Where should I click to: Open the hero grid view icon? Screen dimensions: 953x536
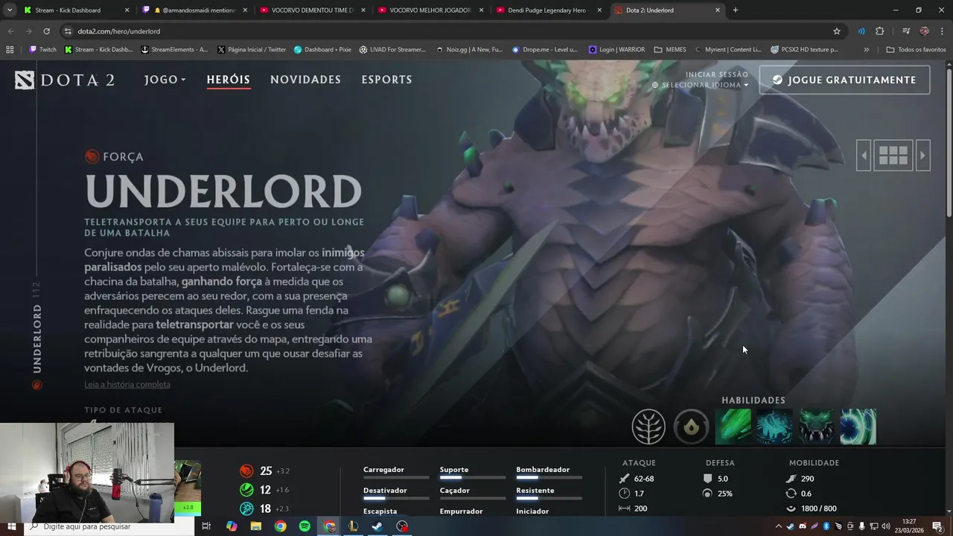[x=893, y=156]
